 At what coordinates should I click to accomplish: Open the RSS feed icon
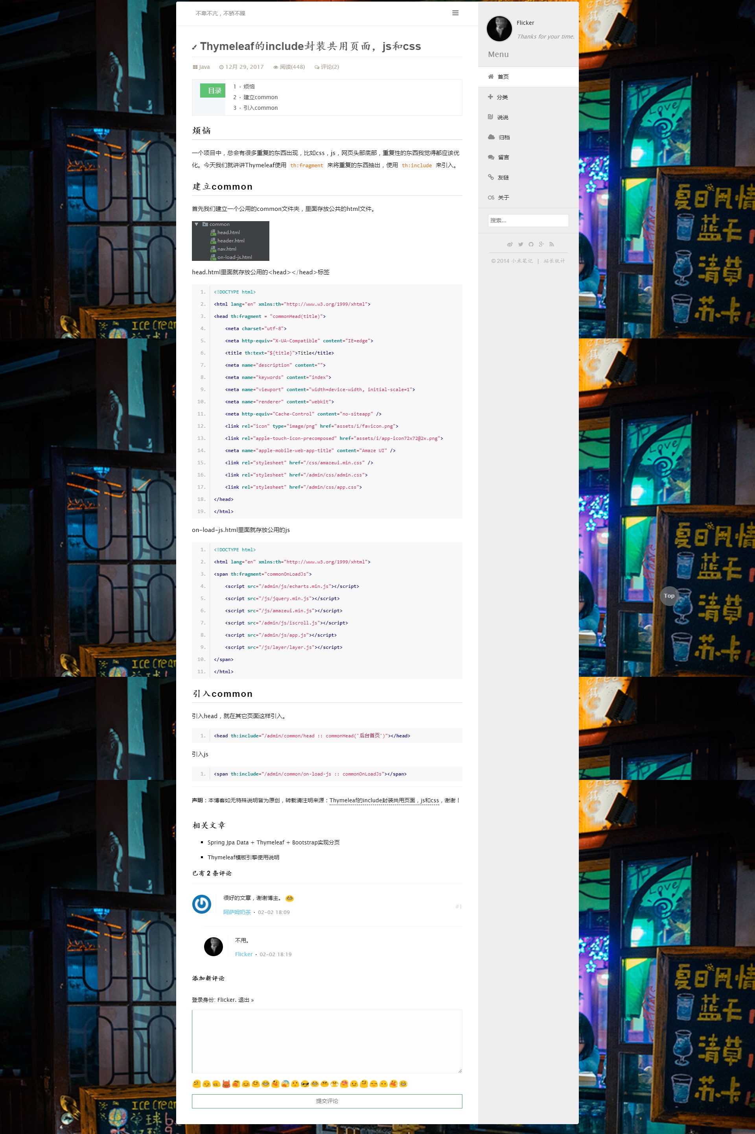click(x=551, y=244)
